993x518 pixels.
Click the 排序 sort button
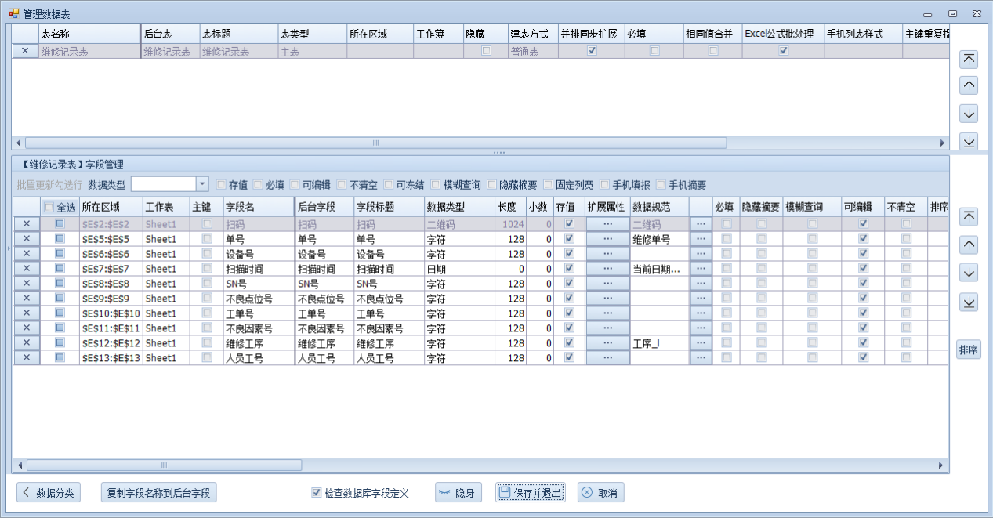969,350
